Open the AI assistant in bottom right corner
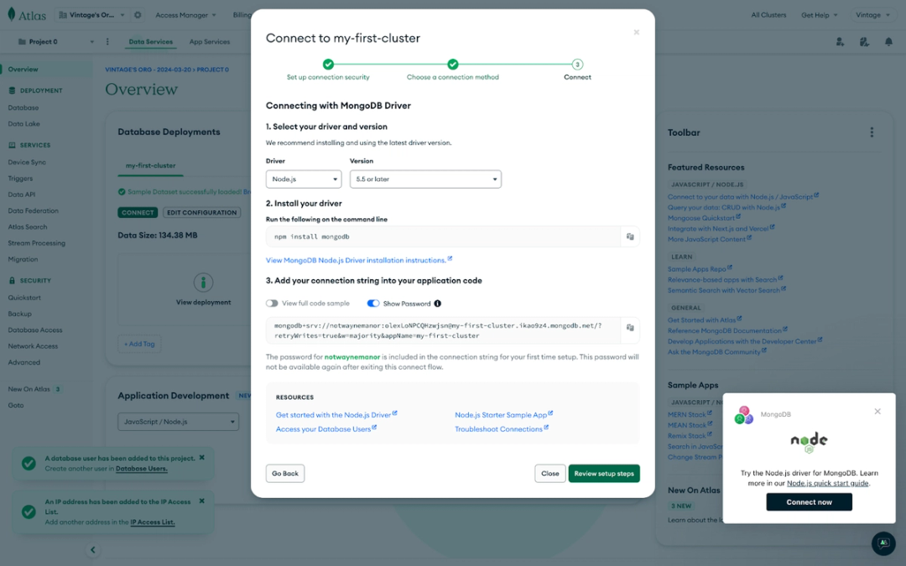This screenshot has height=566, width=906. pyautogui.click(x=883, y=543)
